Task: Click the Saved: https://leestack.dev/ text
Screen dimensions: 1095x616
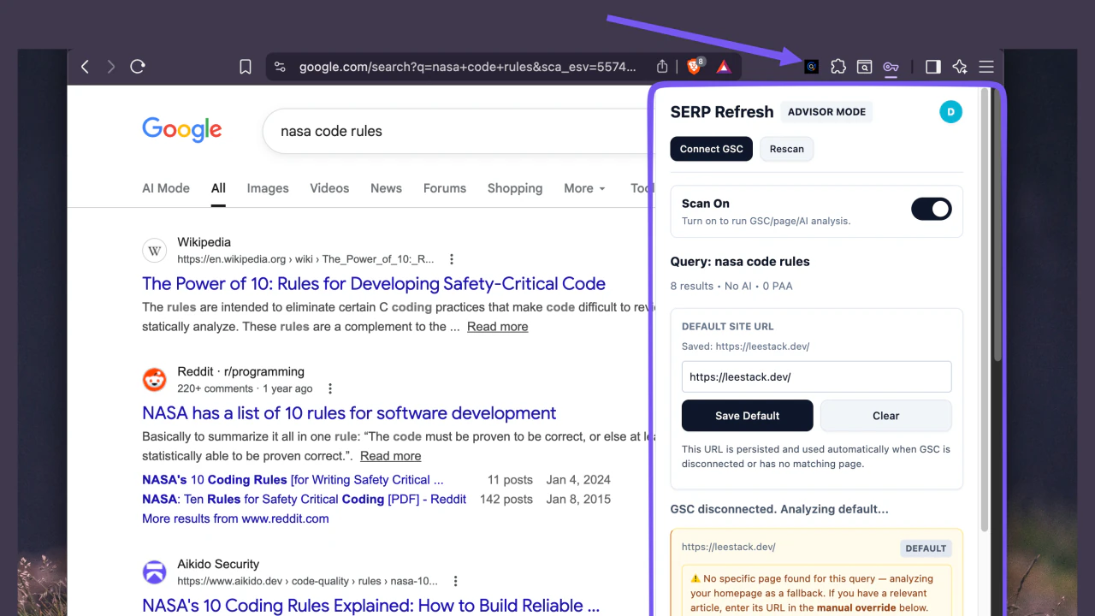Action: click(x=746, y=346)
